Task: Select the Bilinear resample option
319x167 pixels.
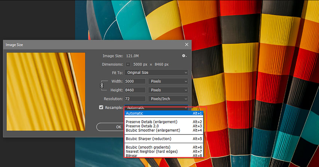Action: (164, 155)
